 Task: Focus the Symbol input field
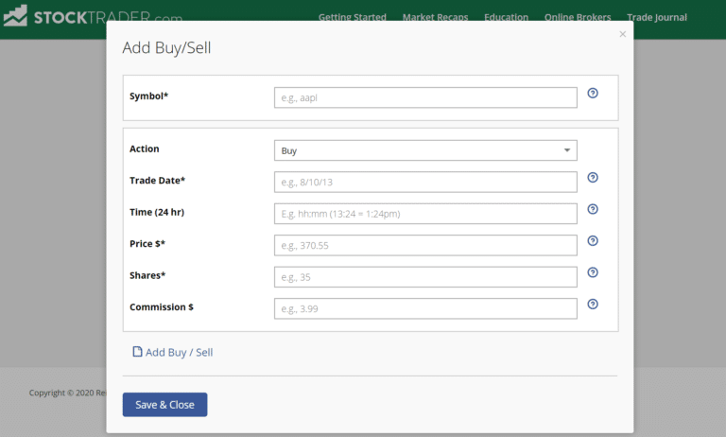coord(425,97)
